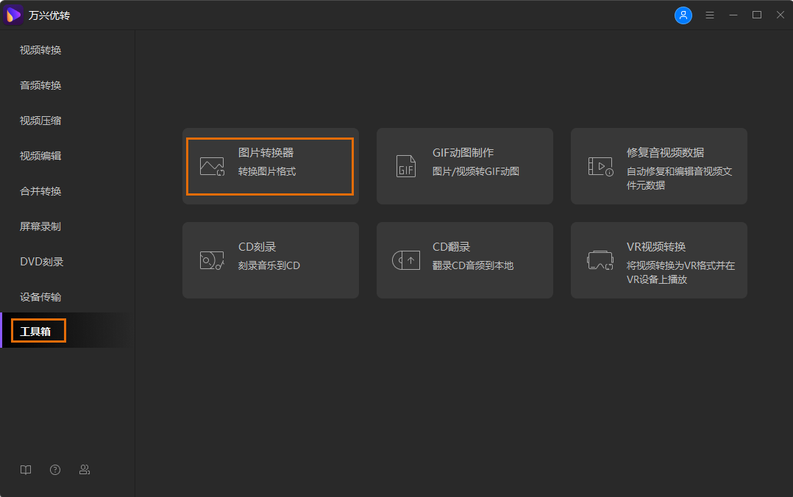The height and width of the screenshot is (497, 793).
Task: Open the CD刻录 CD burning tool
Action: tap(270, 260)
